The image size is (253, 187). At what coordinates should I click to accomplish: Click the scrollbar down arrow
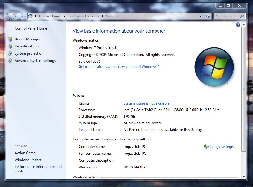[244, 177]
